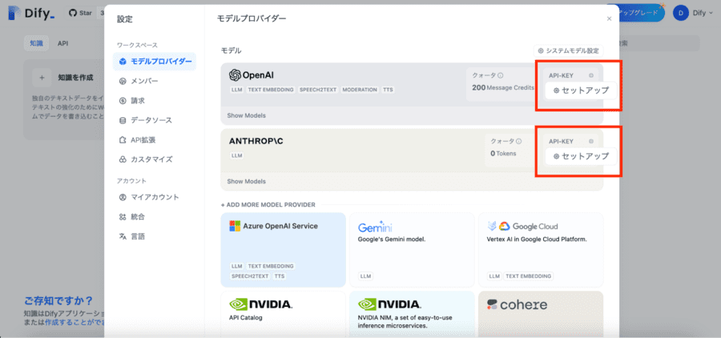Click the customize icon beside カスタマイズ

(123, 159)
